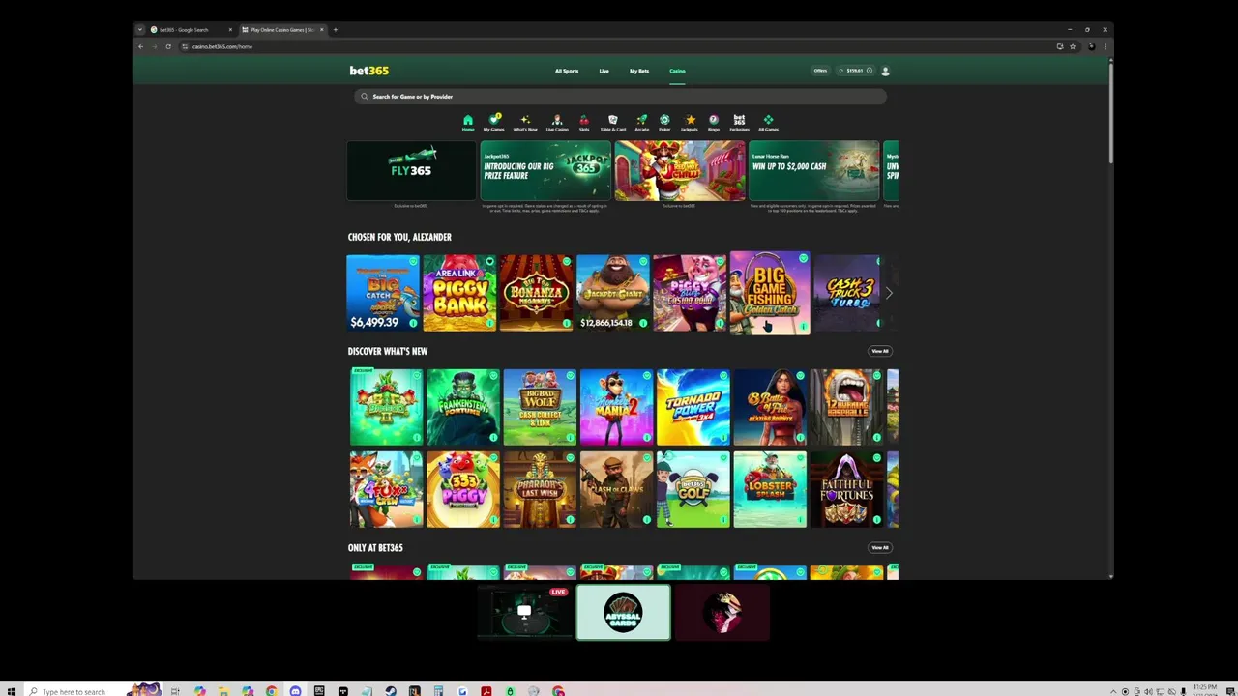Favorite Area Link Piggy Bank heart
The image size is (1238, 696).
point(489,262)
